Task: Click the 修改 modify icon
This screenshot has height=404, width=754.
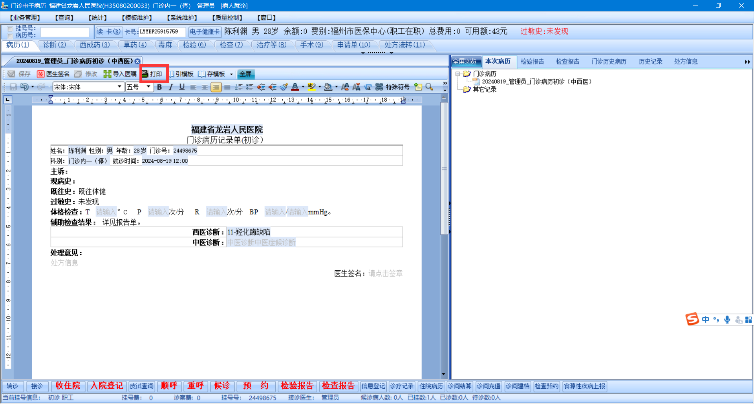Action: point(78,74)
